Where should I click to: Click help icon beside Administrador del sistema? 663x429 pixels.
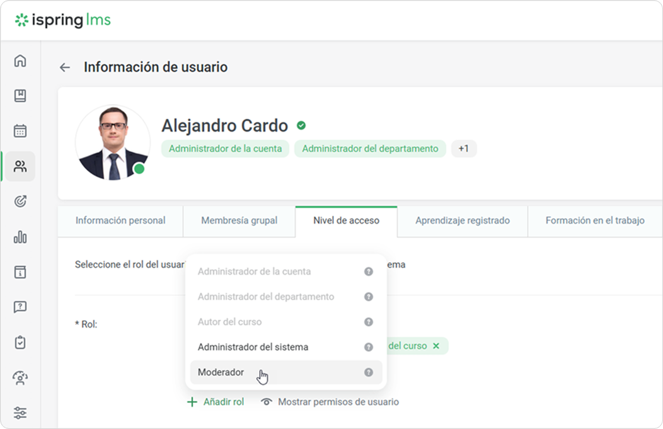click(x=369, y=347)
